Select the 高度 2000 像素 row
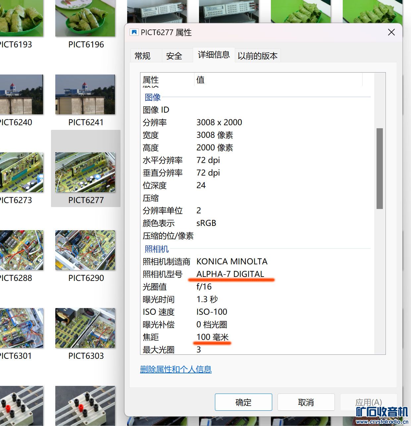411x426 pixels. click(x=257, y=147)
